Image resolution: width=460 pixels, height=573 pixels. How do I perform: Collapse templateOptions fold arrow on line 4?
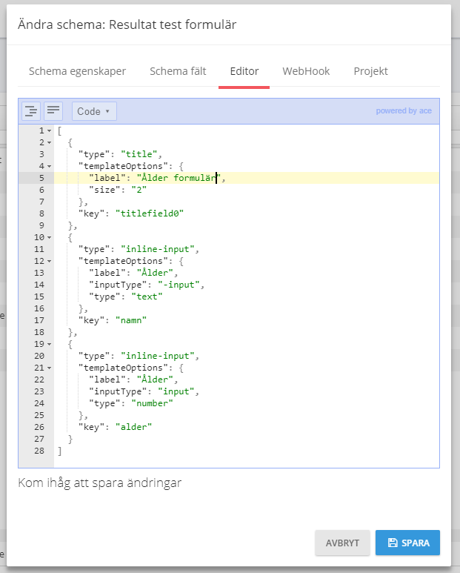pos(50,166)
